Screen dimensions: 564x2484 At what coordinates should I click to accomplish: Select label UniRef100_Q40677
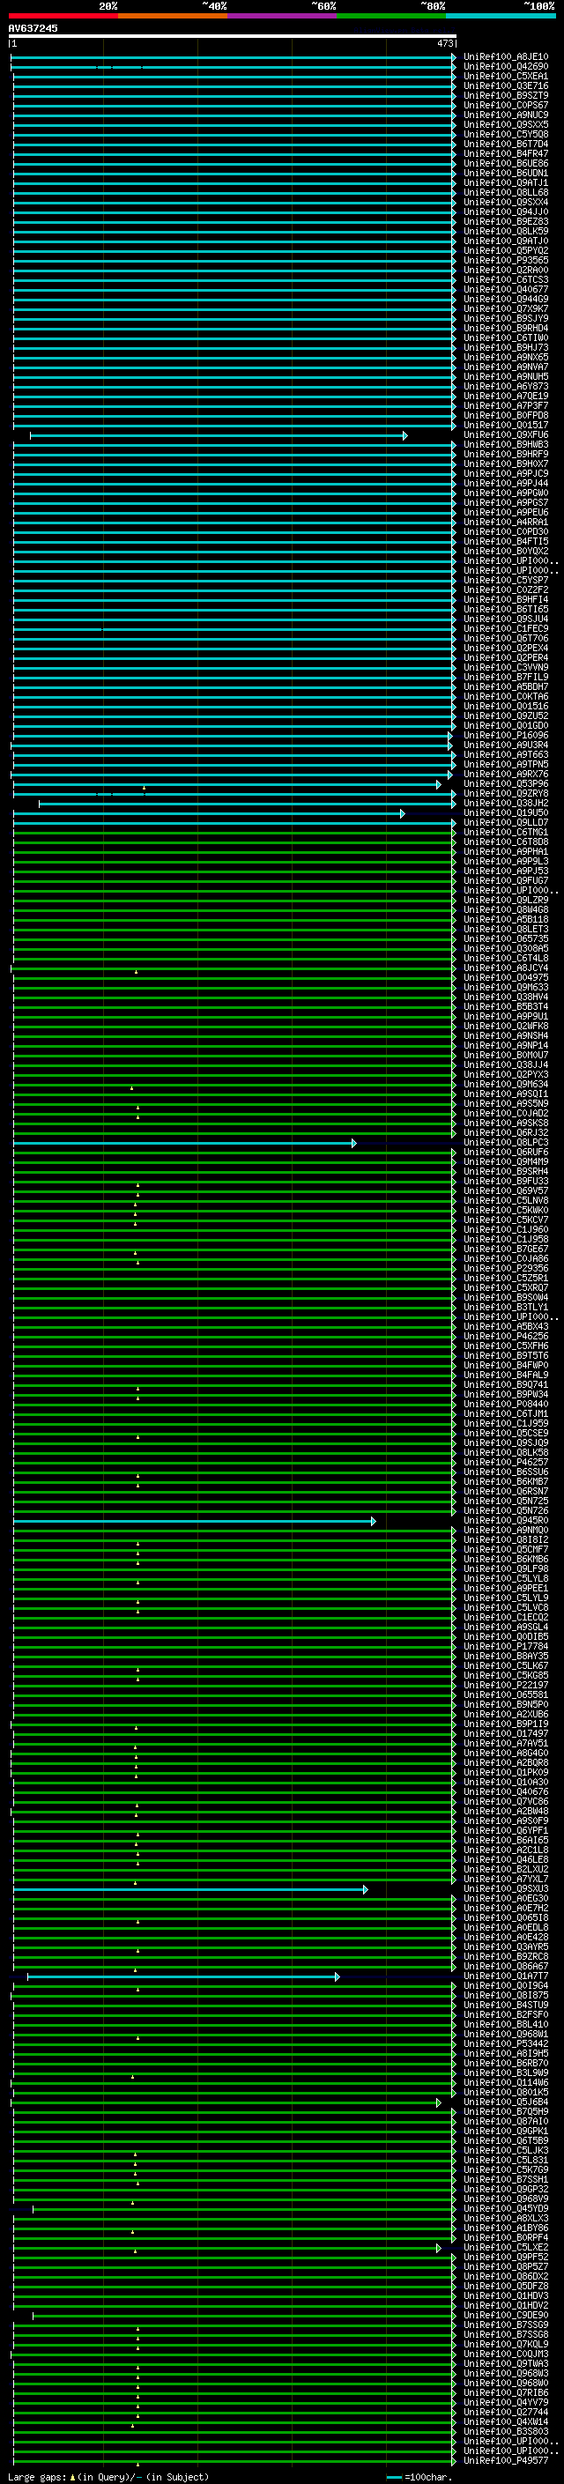click(x=505, y=289)
